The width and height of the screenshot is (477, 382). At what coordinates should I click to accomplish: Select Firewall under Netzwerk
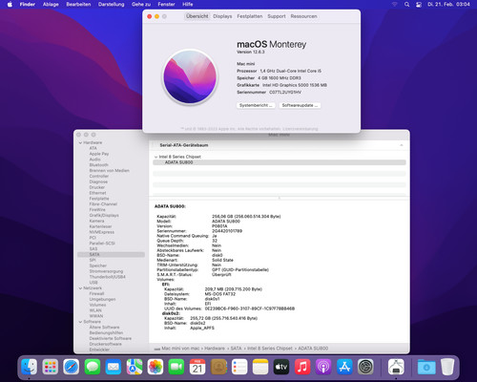click(96, 294)
